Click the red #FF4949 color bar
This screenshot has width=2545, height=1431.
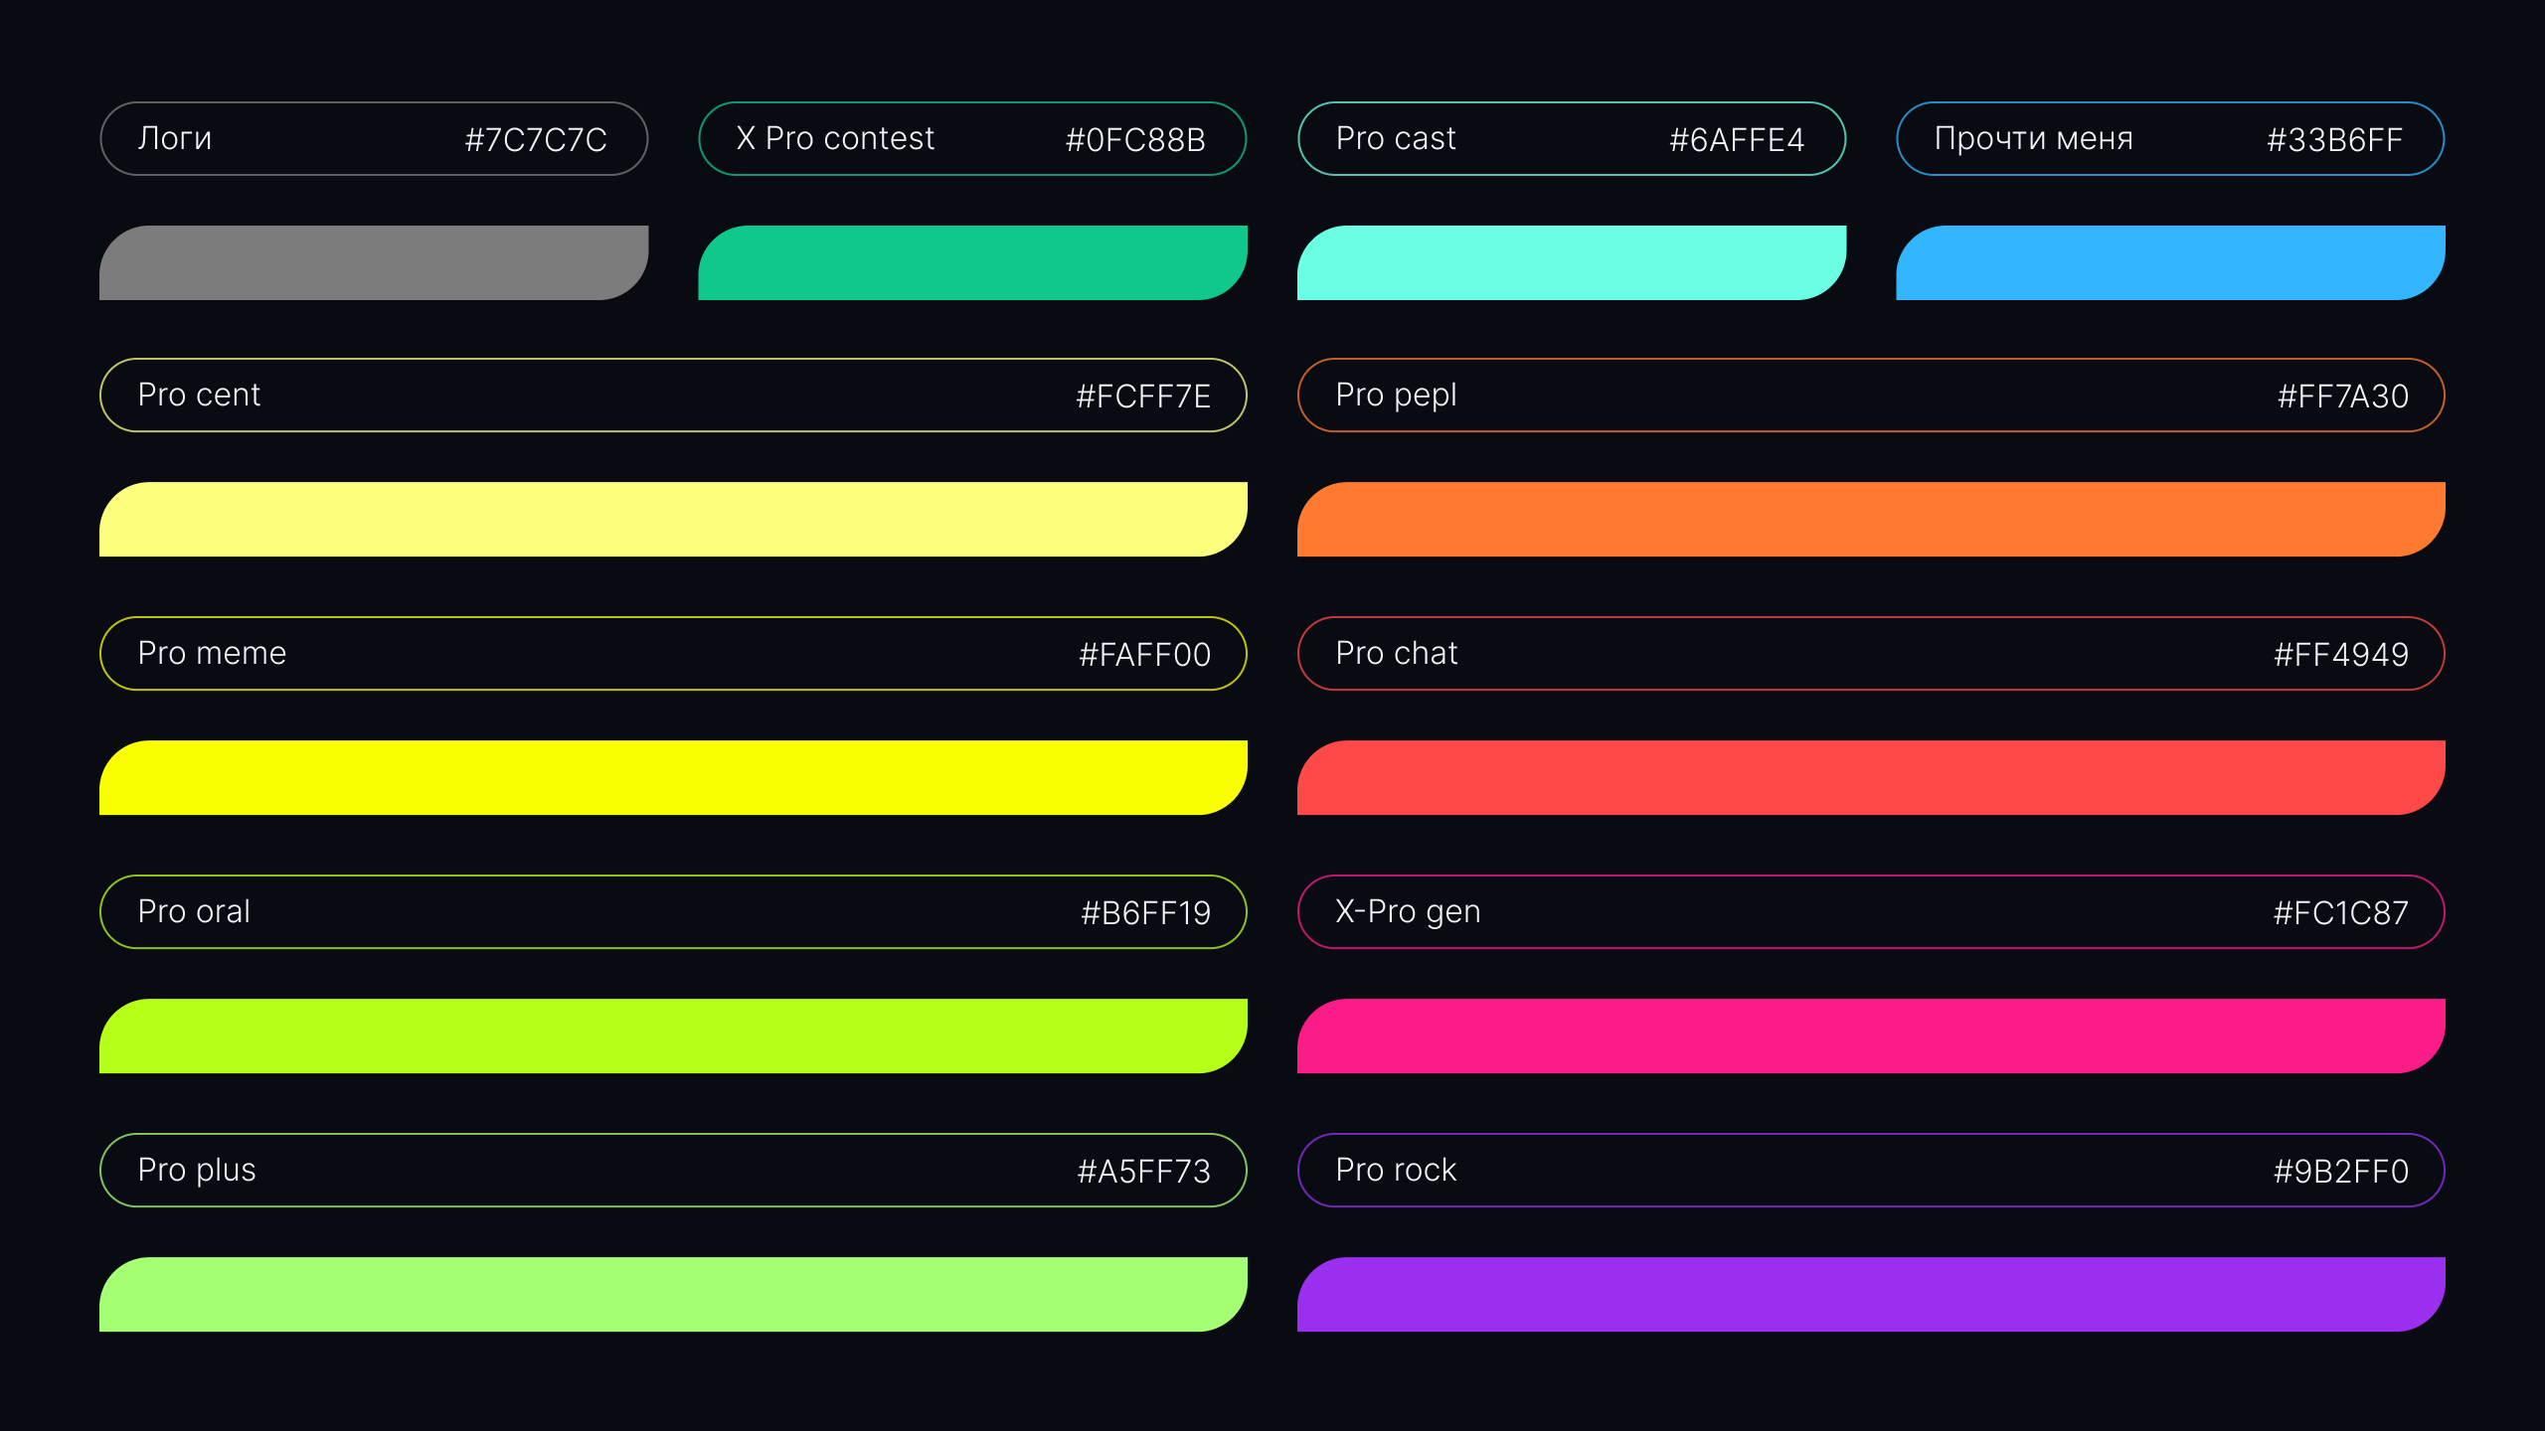1871,777
